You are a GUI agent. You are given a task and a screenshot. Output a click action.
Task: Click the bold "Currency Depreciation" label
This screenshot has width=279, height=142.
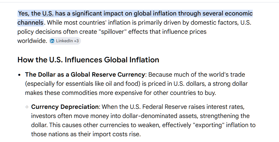pos(65,107)
